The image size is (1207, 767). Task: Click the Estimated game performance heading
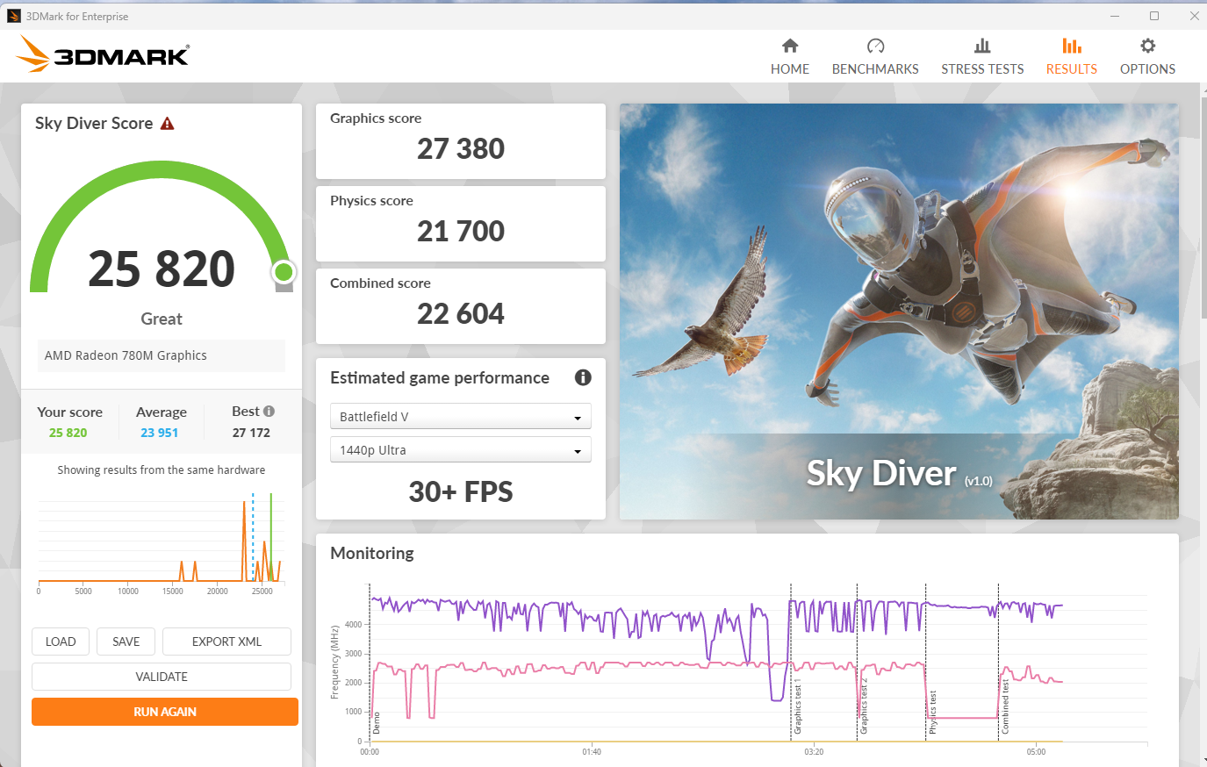[440, 377]
